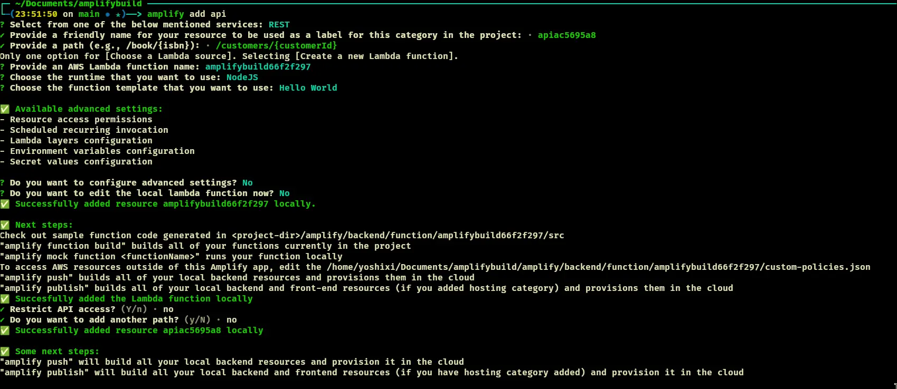The height and width of the screenshot is (389, 897).
Task: Click the check mark beside Some next steps
Action: pos(5,352)
